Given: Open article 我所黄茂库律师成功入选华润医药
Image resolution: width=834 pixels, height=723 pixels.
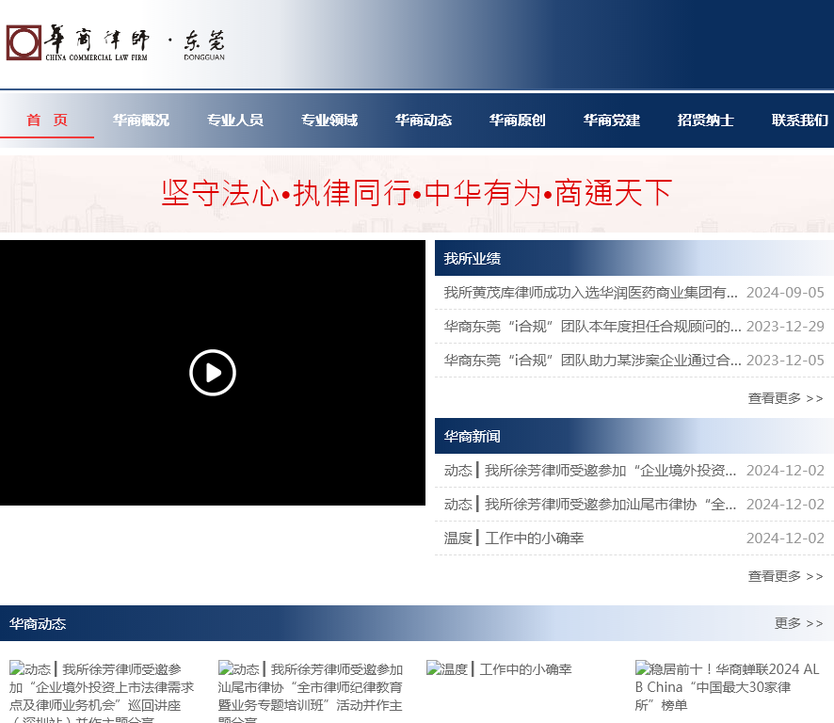Looking at the screenshot, I should tap(590, 293).
